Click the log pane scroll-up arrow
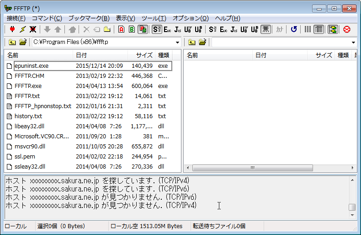The height and width of the screenshot is (235, 361). [352, 180]
